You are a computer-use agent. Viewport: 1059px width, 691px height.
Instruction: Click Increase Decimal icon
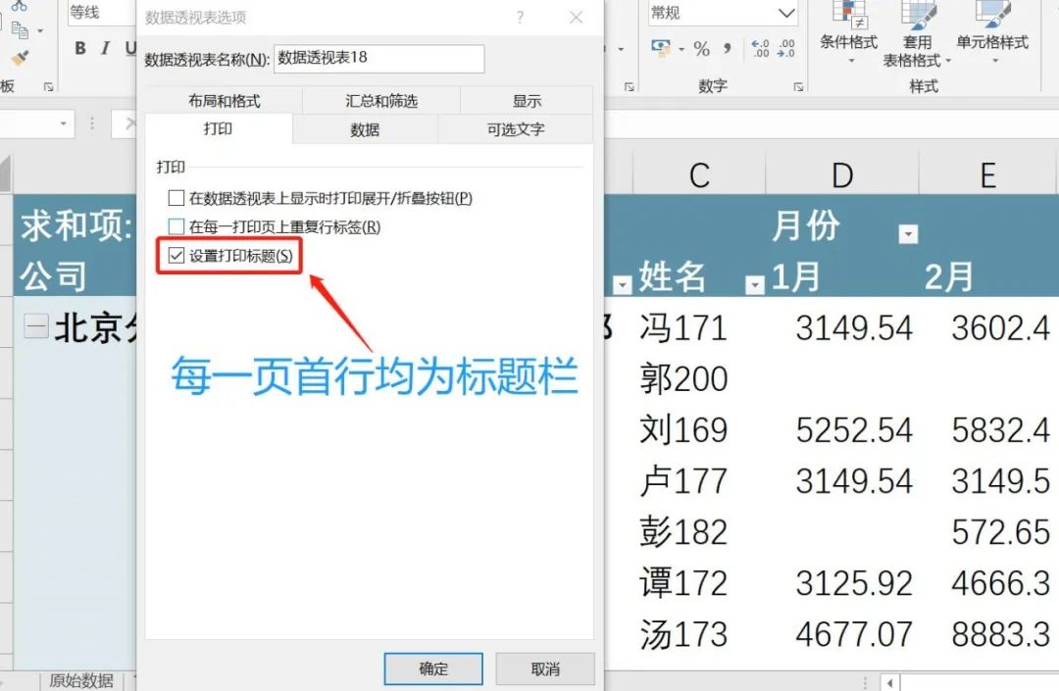tap(761, 49)
